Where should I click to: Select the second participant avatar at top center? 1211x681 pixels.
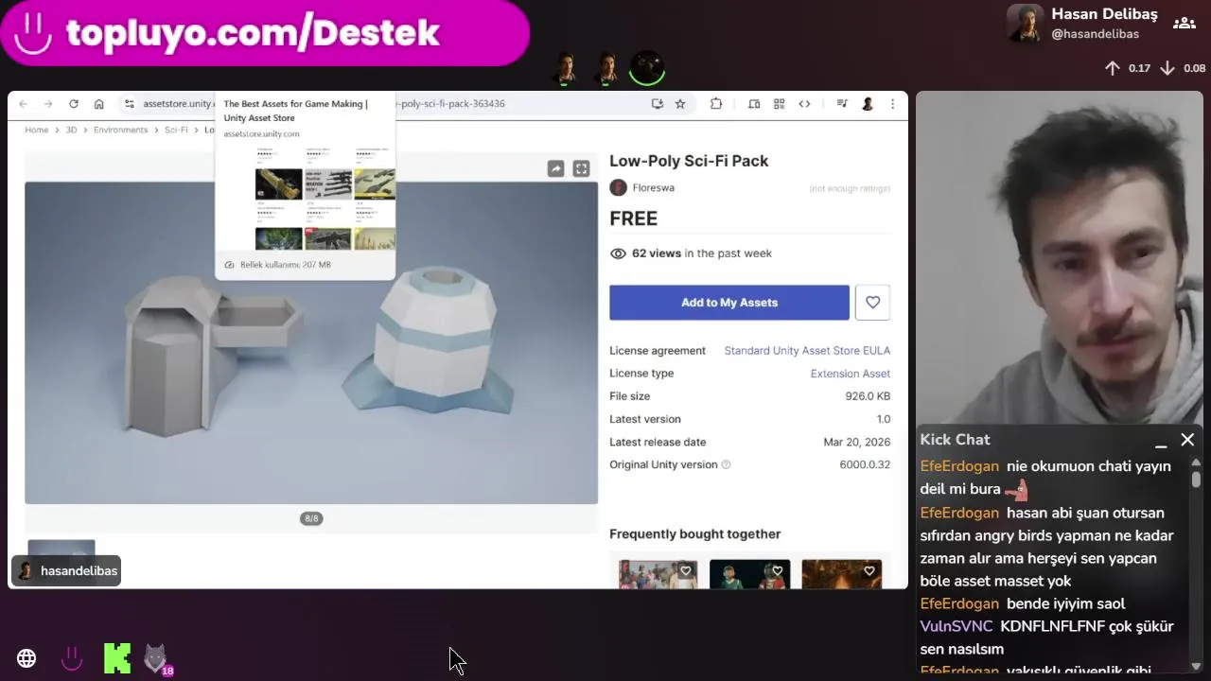tap(606, 68)
